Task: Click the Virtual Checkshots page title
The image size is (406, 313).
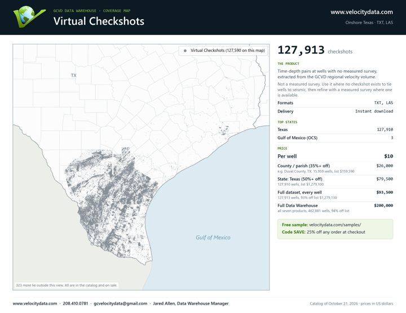Action: click(99, 21)
